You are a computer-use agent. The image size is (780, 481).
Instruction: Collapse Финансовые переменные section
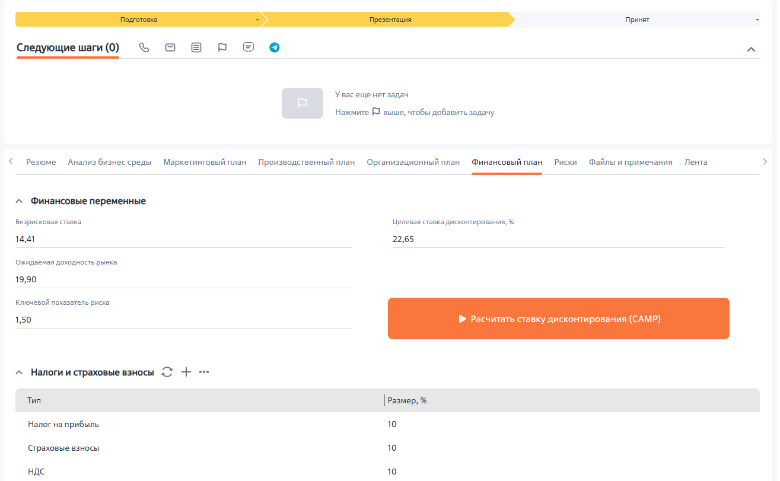click(x=19, y=201)
